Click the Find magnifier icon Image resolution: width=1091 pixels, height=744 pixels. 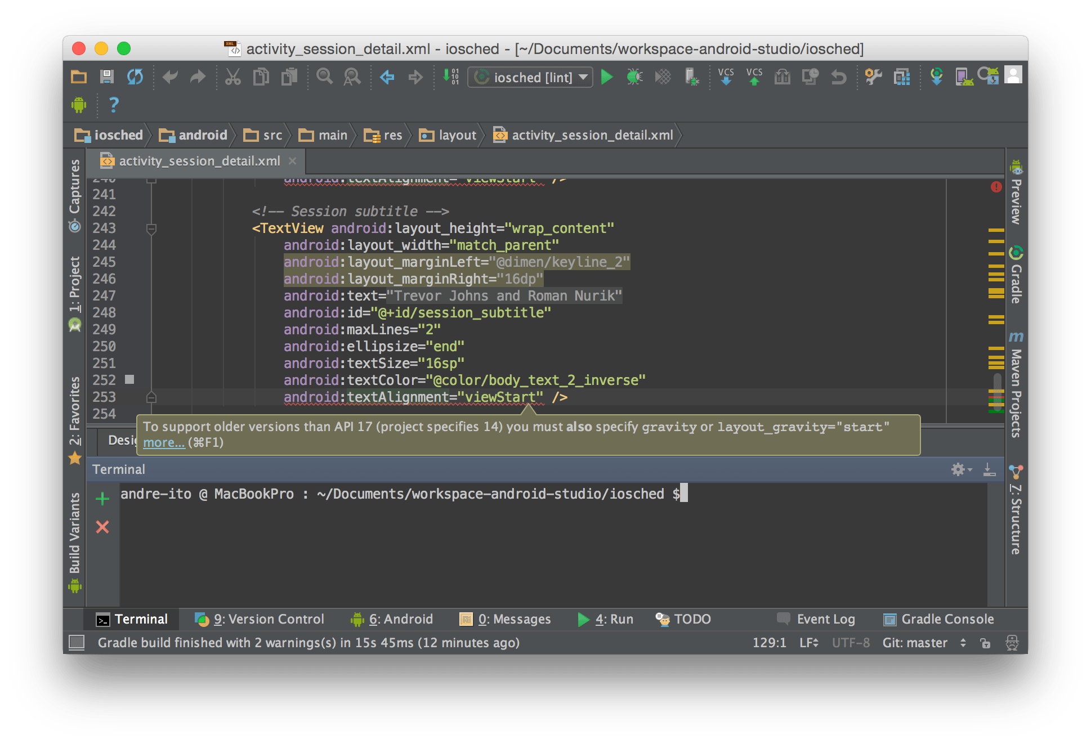tap(324, 77)
